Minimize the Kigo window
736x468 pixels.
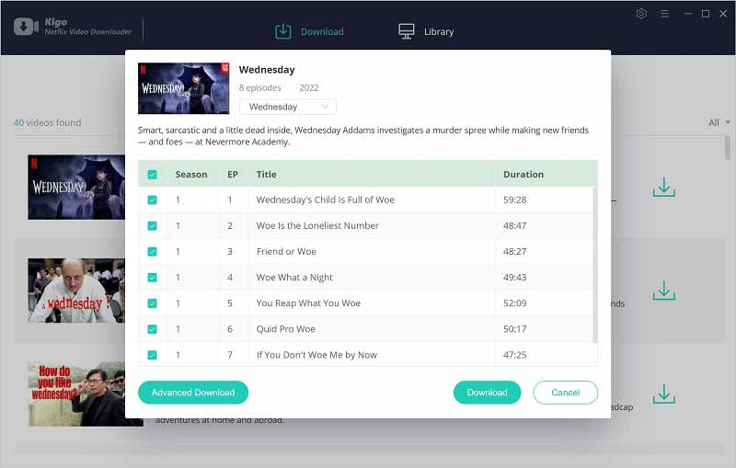tap(687, 14)
